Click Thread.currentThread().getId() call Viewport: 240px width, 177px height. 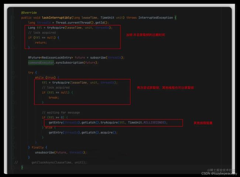[x=82, y=22]
